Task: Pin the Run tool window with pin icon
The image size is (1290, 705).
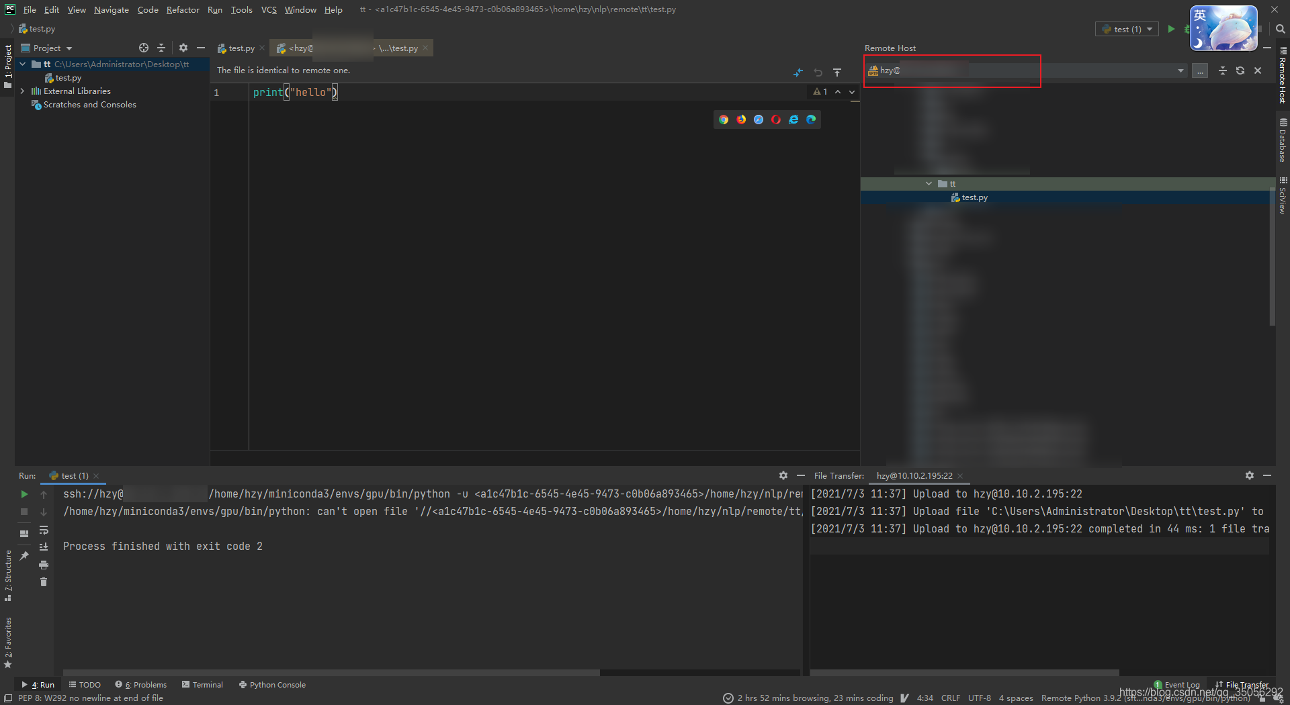Action: pyautogui.click(x=24, y=555)
